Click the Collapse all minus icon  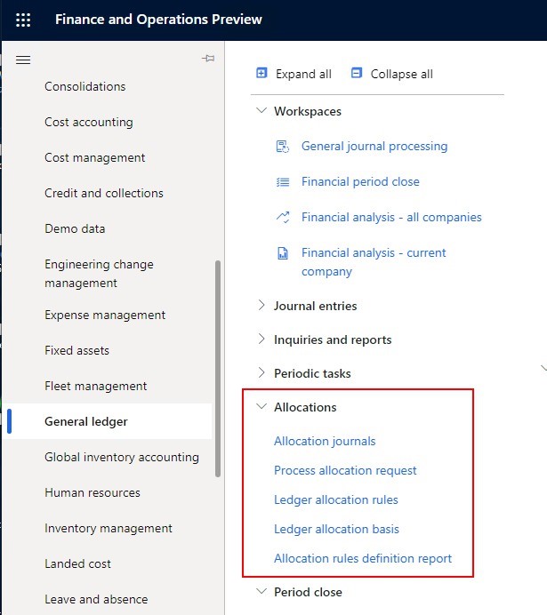pos(357,74)
